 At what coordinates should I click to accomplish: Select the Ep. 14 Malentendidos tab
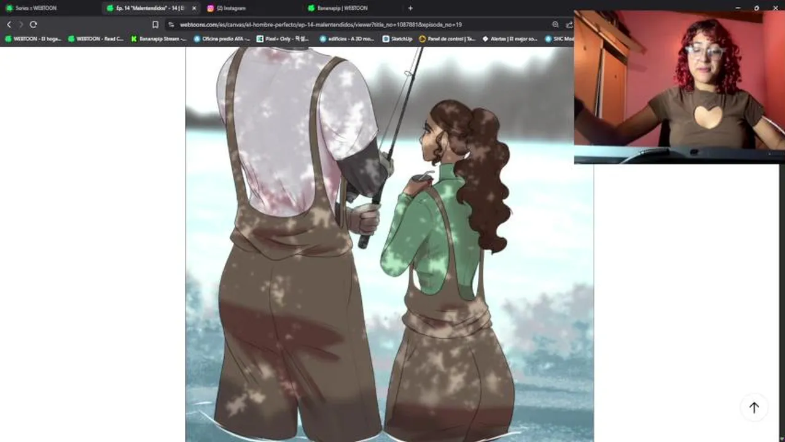146,8
